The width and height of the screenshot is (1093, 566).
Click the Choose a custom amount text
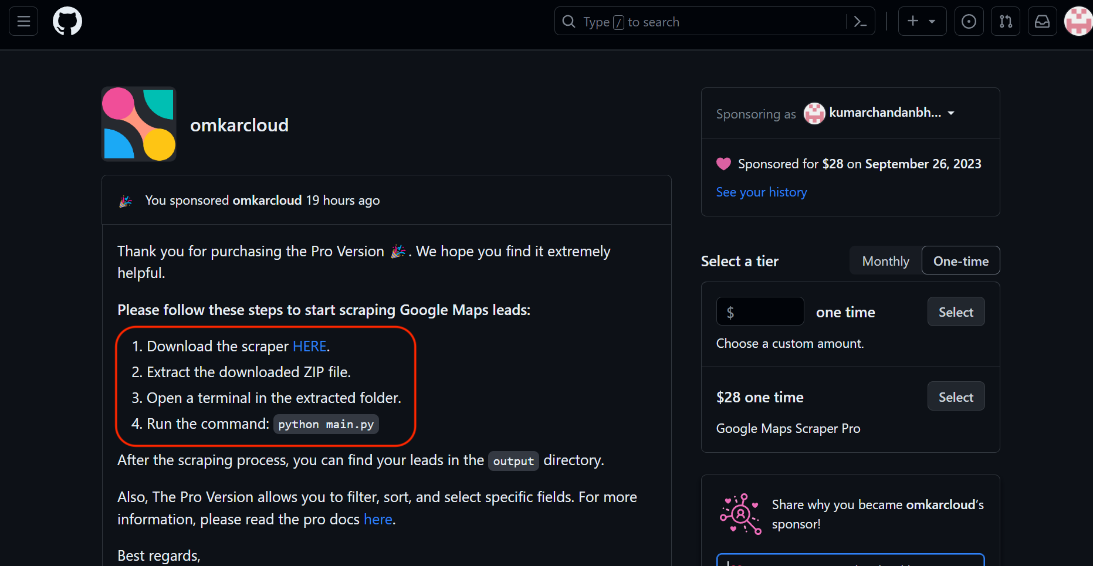click(x=790, y=344)
